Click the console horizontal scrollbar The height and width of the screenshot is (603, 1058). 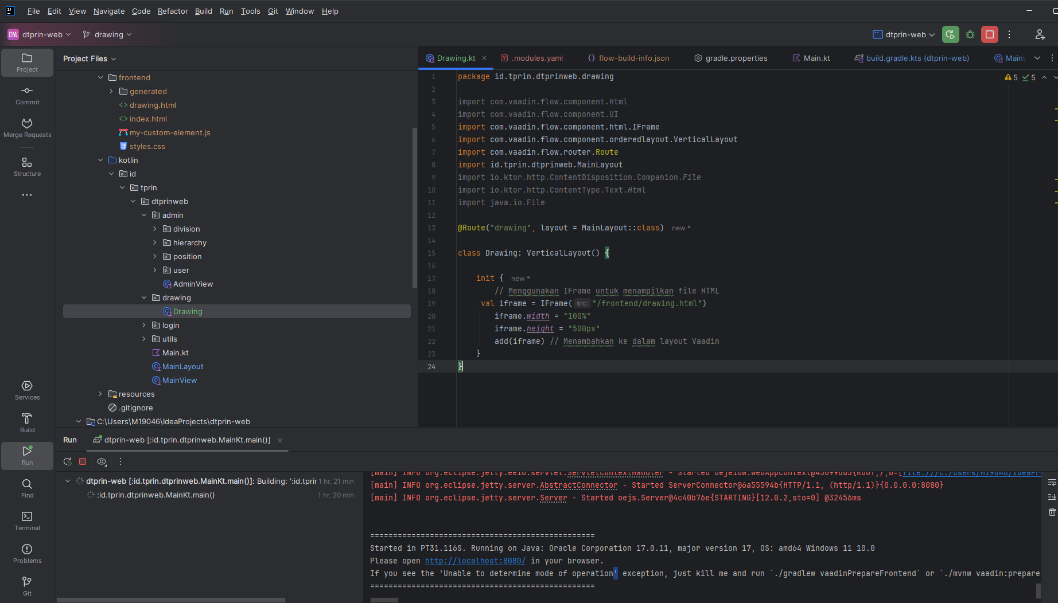[x=384, y=600]
